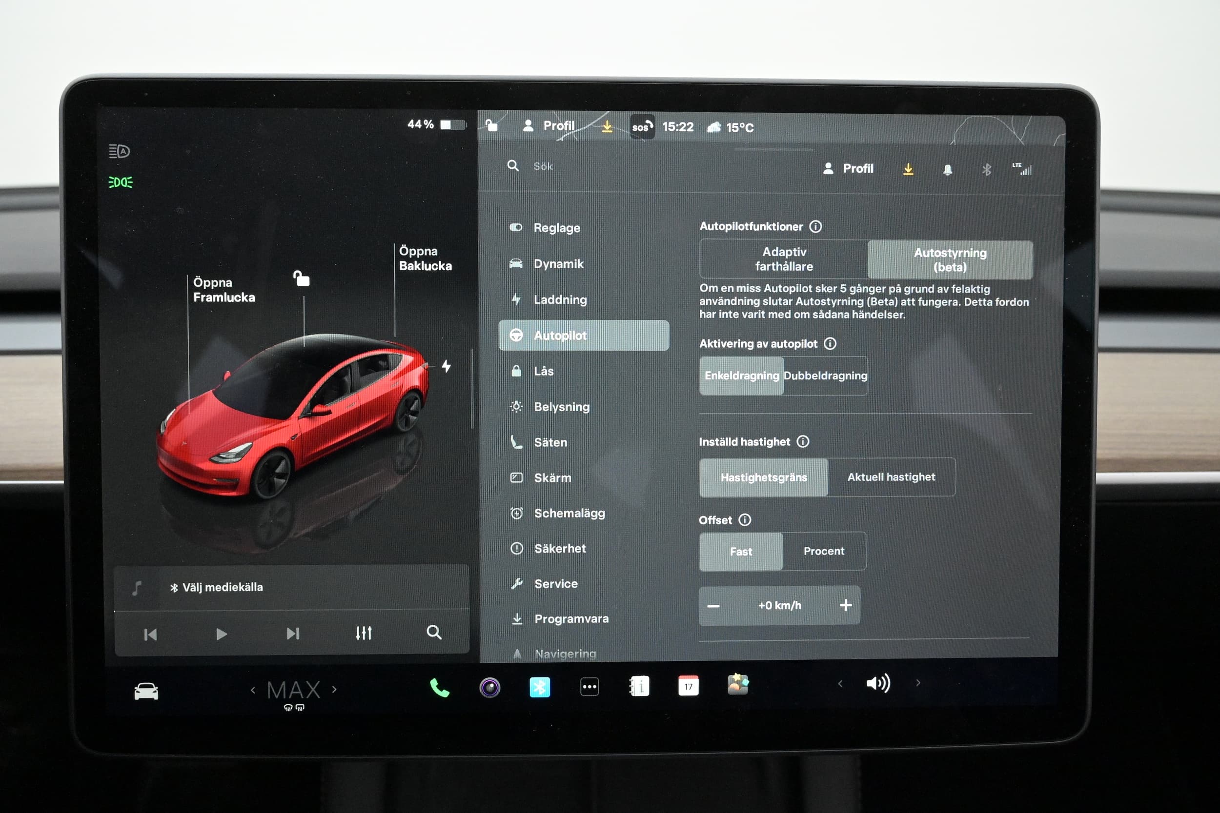Choose Fast offset type
Viewport: 1220px width, 813px height.
tap(741, 552)
